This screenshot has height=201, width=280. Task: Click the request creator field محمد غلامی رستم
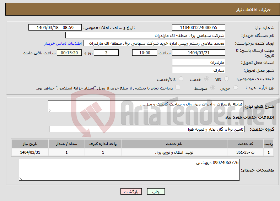click(x=154, y=43)
